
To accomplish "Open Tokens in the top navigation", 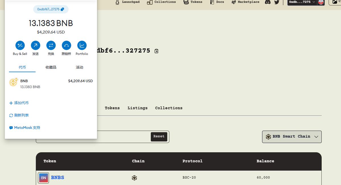I will pyautogui.click(x=193, y=2).
